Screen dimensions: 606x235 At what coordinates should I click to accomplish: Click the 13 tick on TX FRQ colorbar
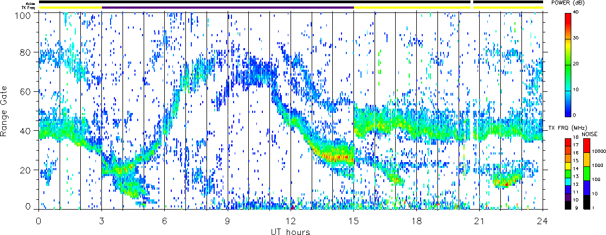pos(577,176)
